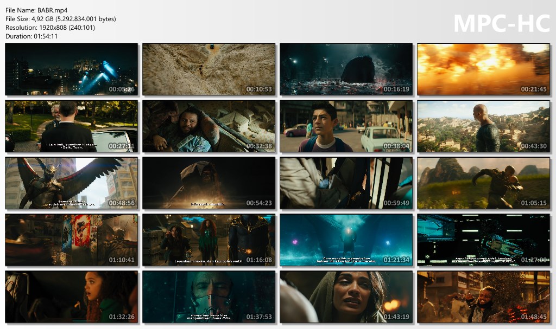
Task: Click the 'Resolution: 1920x808 (240:101)' text
Action: [x=50, y=27]
